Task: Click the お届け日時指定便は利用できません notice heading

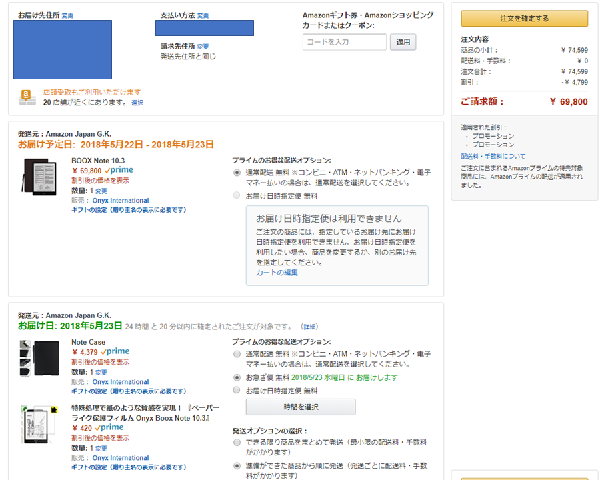Action: click(329, 219)
